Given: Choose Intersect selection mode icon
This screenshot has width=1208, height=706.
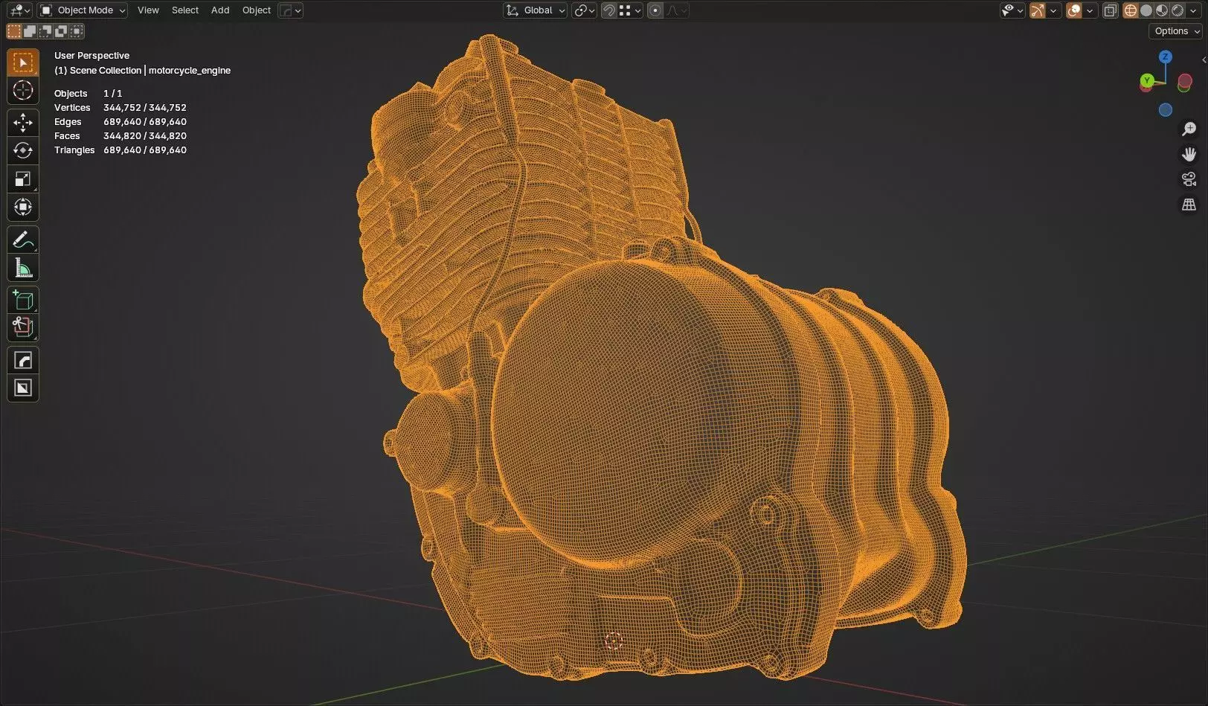Looking at the screenshot, I should (x=77, y=31).
